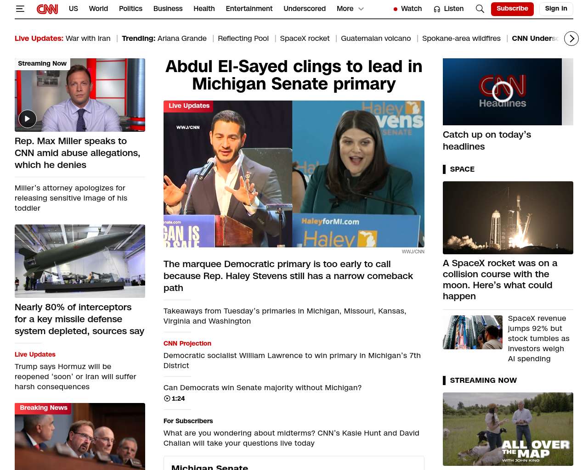Go to the Business section
This screenshot has width=588, height=470.
168,9
